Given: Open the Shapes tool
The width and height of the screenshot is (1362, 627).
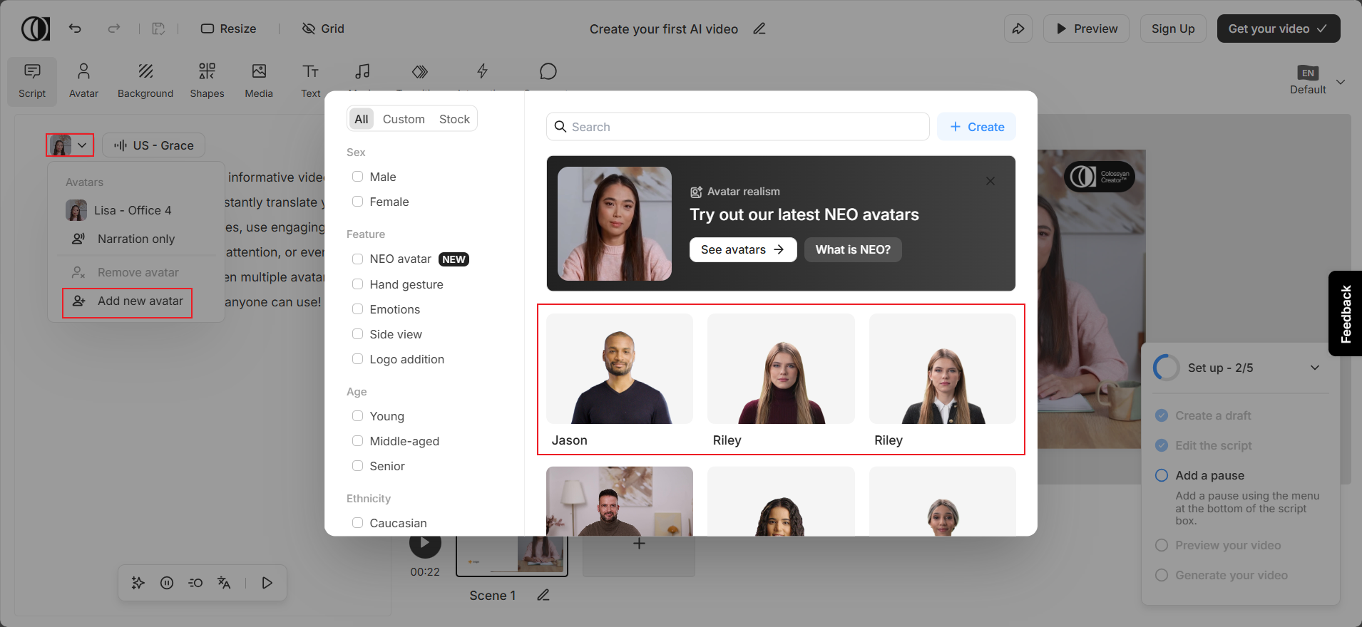Looking at the screenshot, I should [x=207, y=81].
